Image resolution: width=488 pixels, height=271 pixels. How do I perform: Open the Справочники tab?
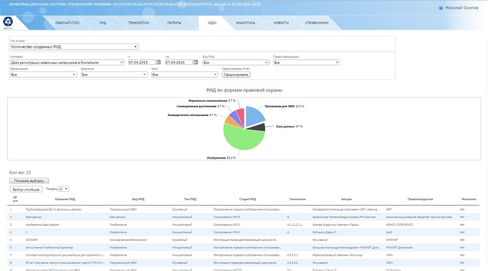pos(317,23)
